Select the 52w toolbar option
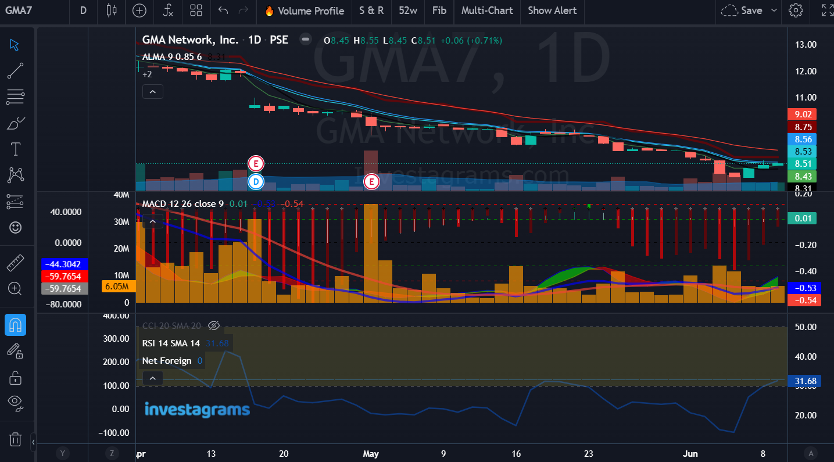 tap(408, 10)
